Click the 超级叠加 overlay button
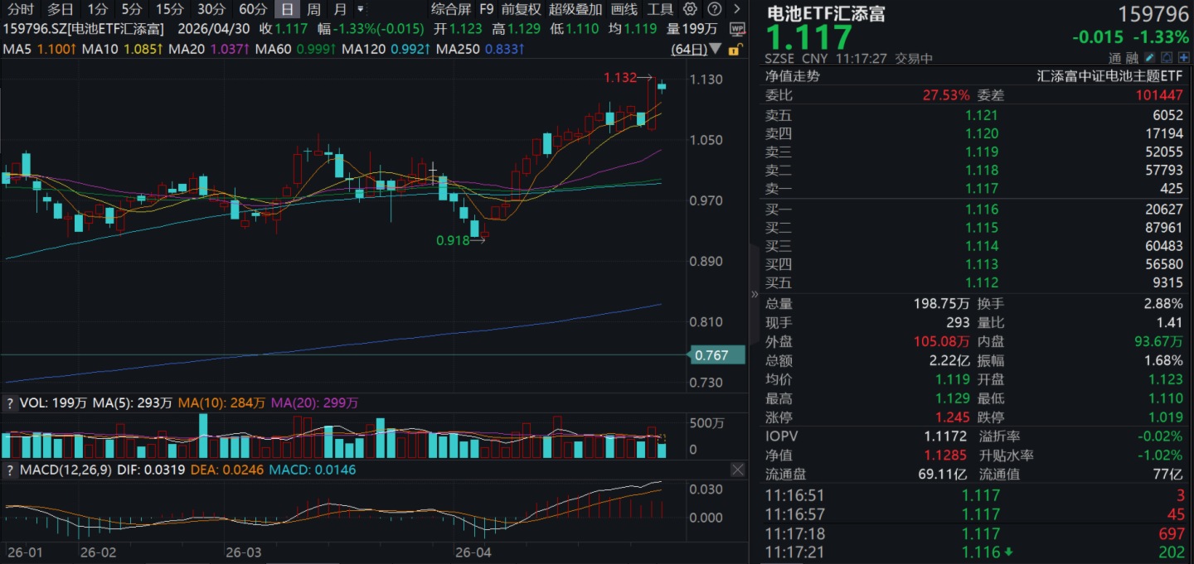Screen dimensions: 1194x564 pyautogui.click(x=575, y=10)
